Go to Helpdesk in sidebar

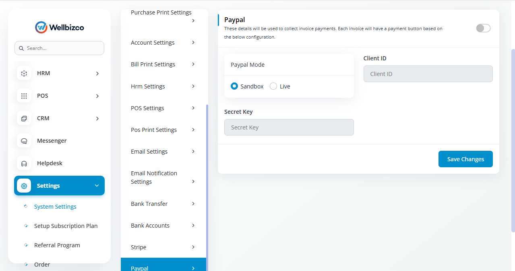[50, 163]
